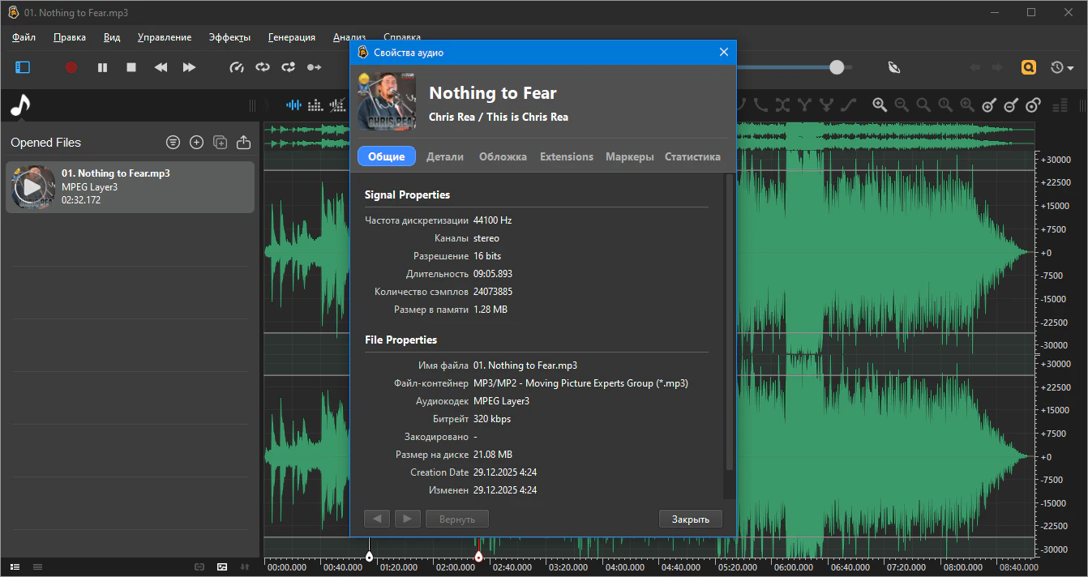1088x577 pixels.
Task: Switch to the Детали tab
Action: point(445,156)
